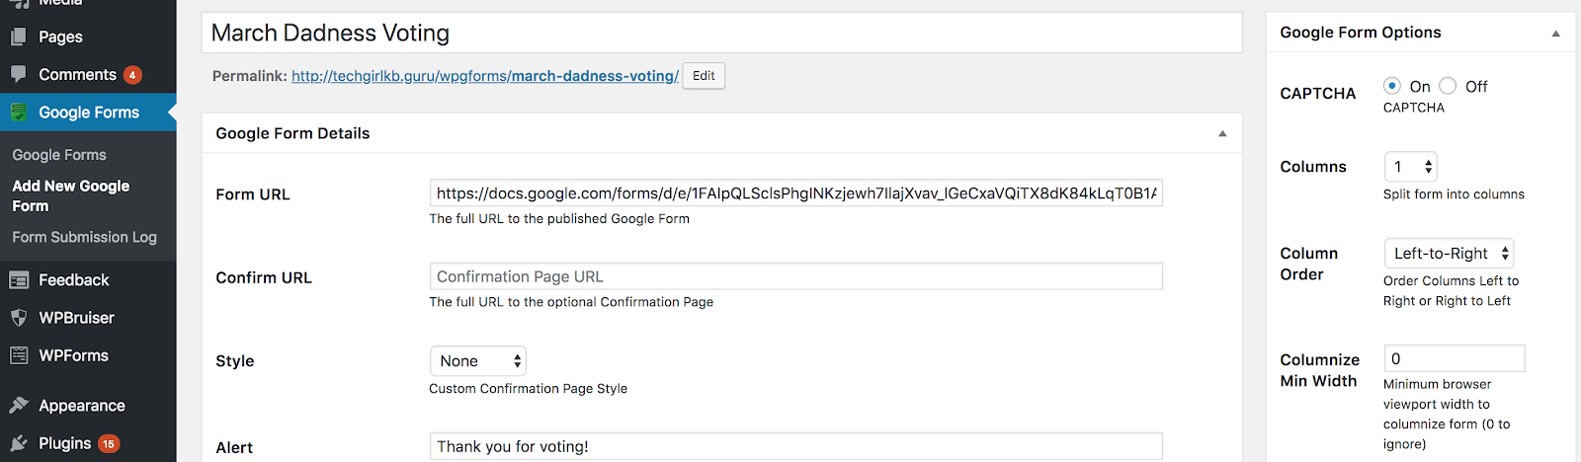Click the Appearance paintbrush icon
The image size is (1581, 462).
(x=19, y=406)
